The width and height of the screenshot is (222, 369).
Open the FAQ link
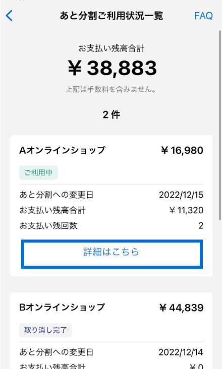pyautogui.click(x=203, y=16)
